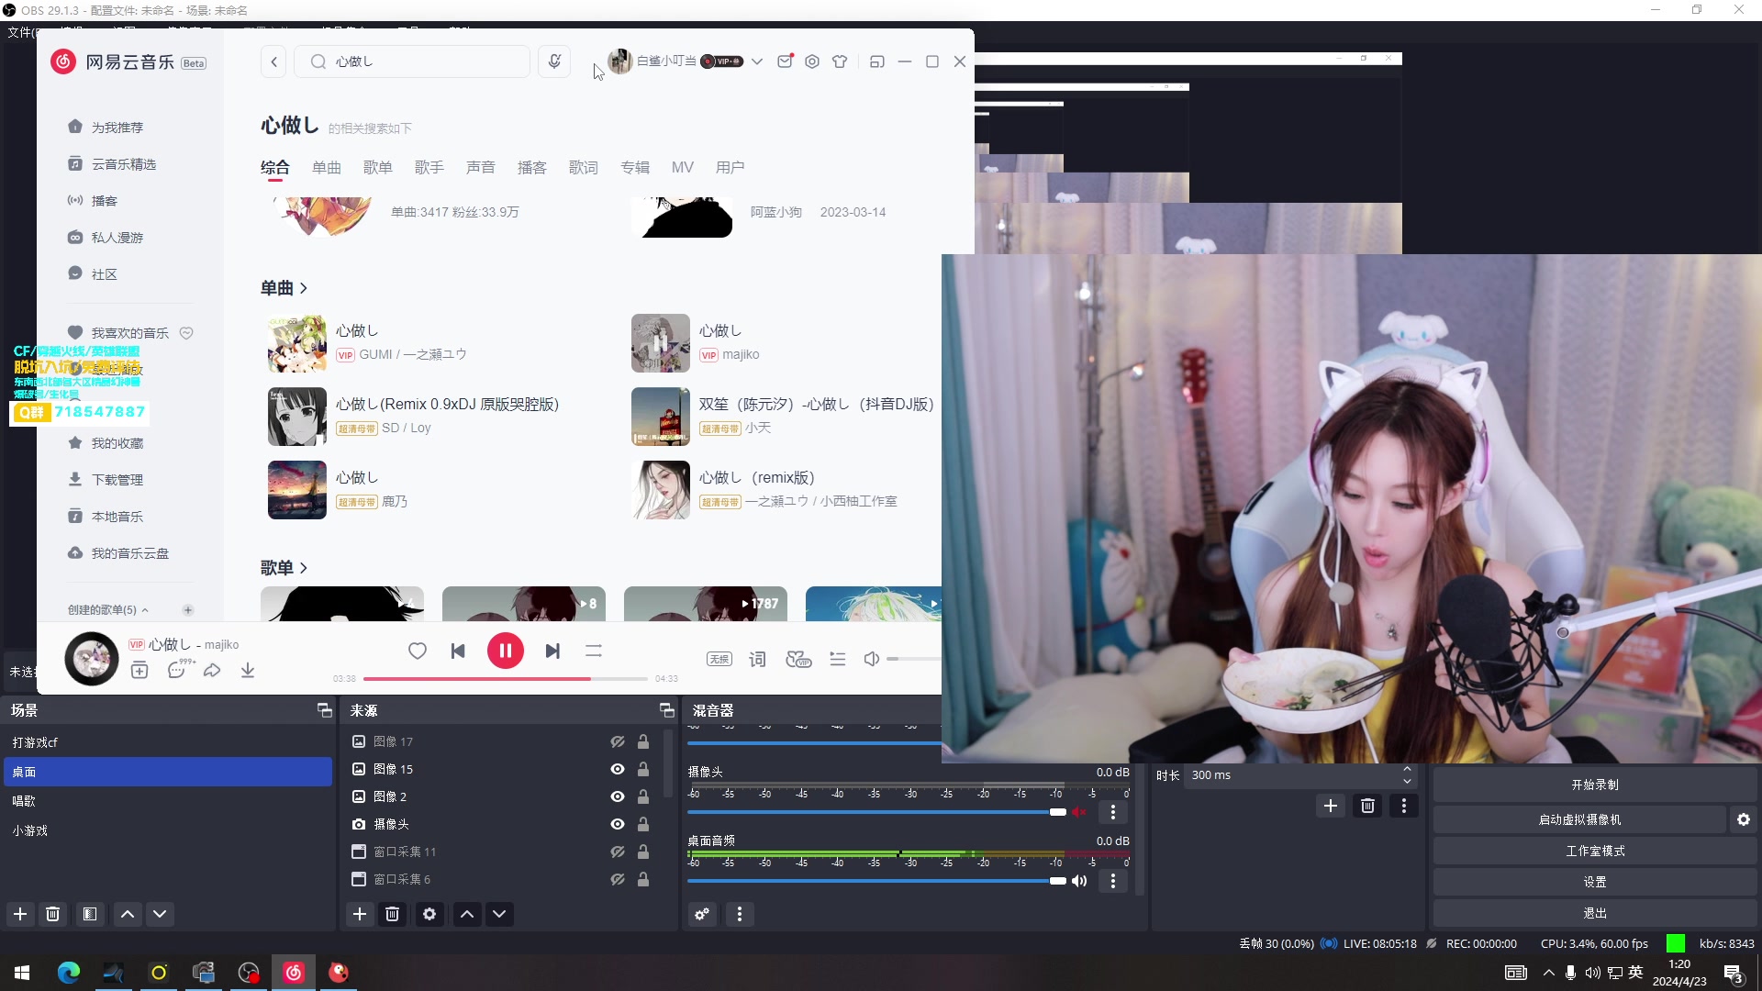Play previous track
The width and height of the screenshot is (1762, 991).
[458, 651]
